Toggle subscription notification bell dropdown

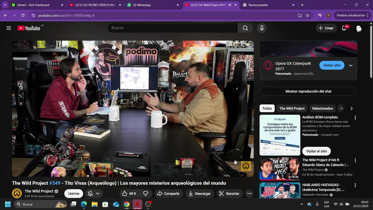[x=94, y=193]
